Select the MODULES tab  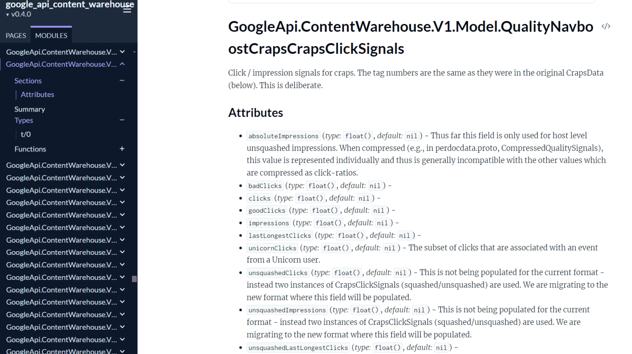tap(51, 35)
